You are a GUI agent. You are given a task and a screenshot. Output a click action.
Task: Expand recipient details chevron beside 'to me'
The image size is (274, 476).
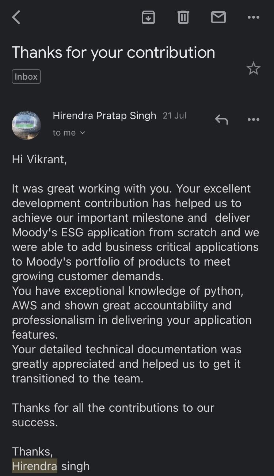tap(82, 133)
